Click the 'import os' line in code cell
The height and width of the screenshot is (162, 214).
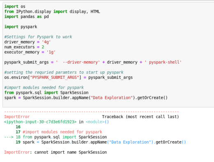click(x=15, y=7)
